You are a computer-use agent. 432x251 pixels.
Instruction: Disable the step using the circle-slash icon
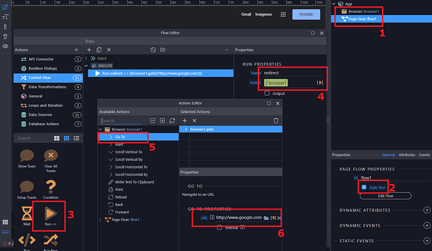pyautogui.click(x=153, y=50)
